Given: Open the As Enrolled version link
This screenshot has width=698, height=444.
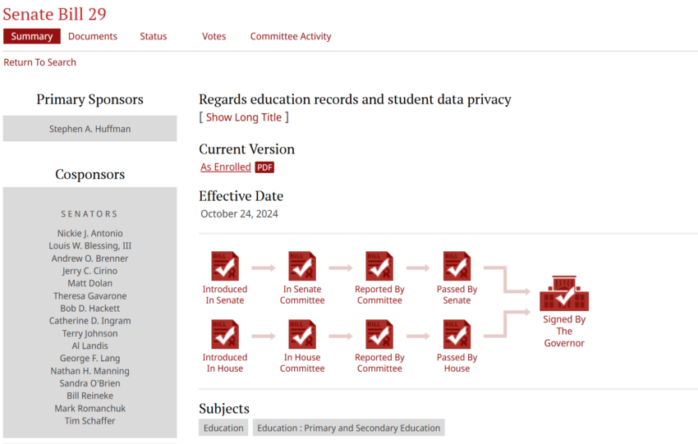Looking at the screenshot, I should (226, 167).
